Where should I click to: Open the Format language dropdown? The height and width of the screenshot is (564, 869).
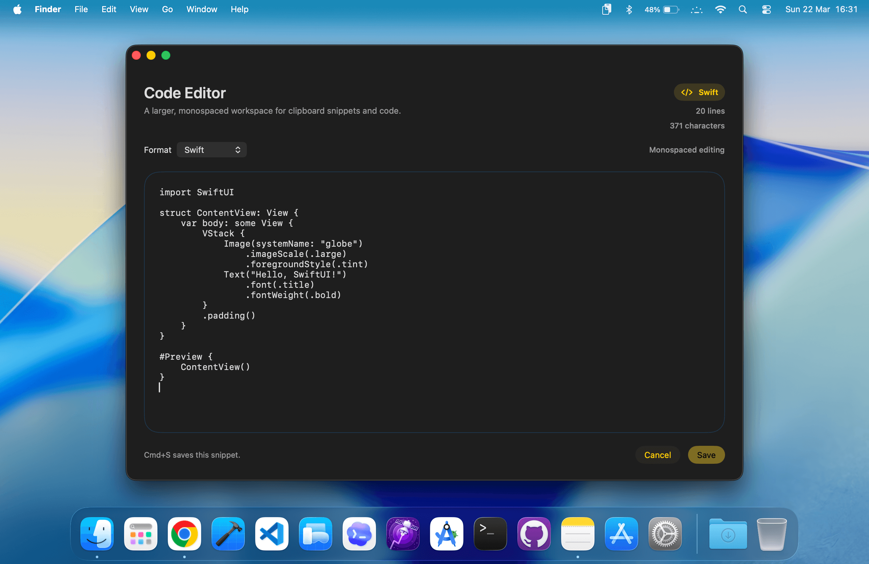pos(212,150)
